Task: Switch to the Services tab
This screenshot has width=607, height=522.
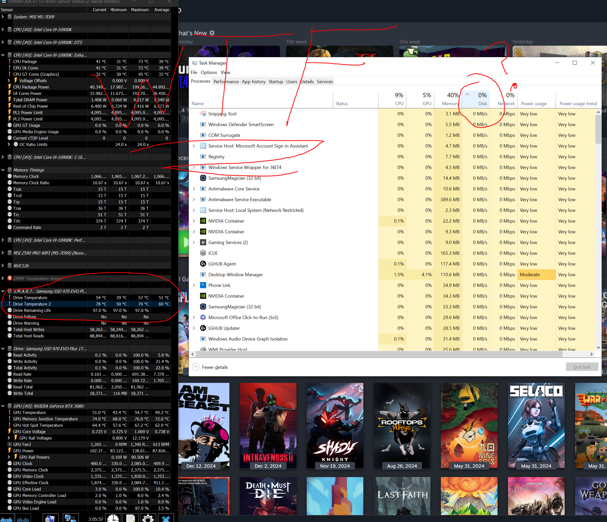Action: click(325, 82)
